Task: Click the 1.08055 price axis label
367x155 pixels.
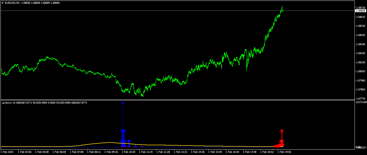Action: (x=361, y=71)
